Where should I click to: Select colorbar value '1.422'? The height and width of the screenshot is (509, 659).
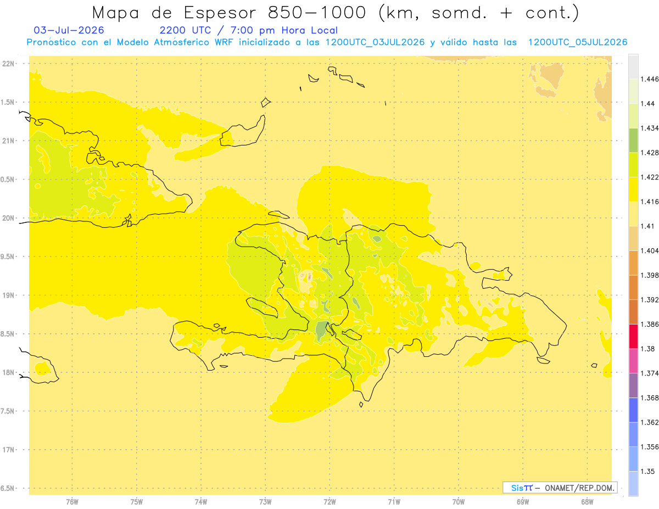tap(650, 177)
